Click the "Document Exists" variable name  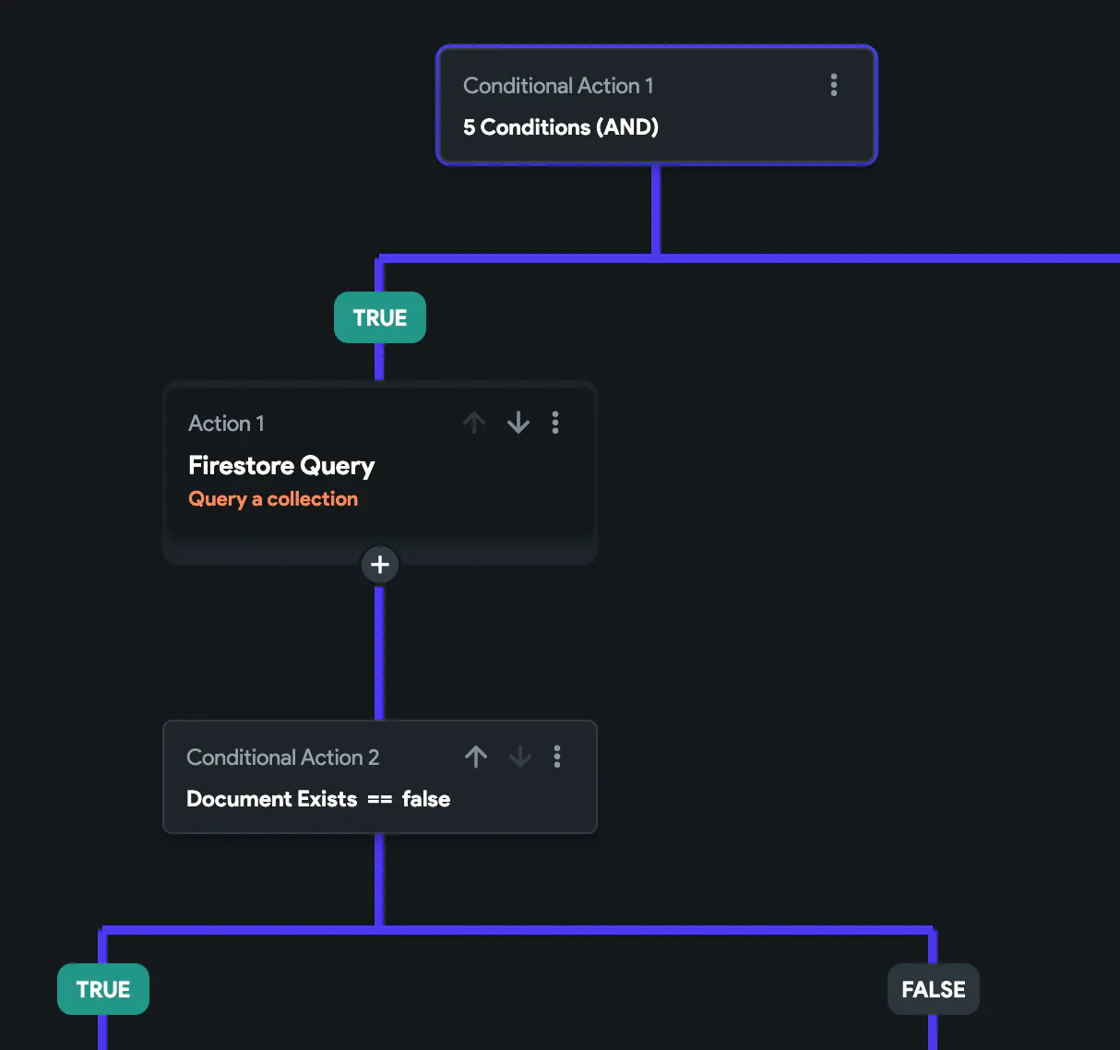271,799
